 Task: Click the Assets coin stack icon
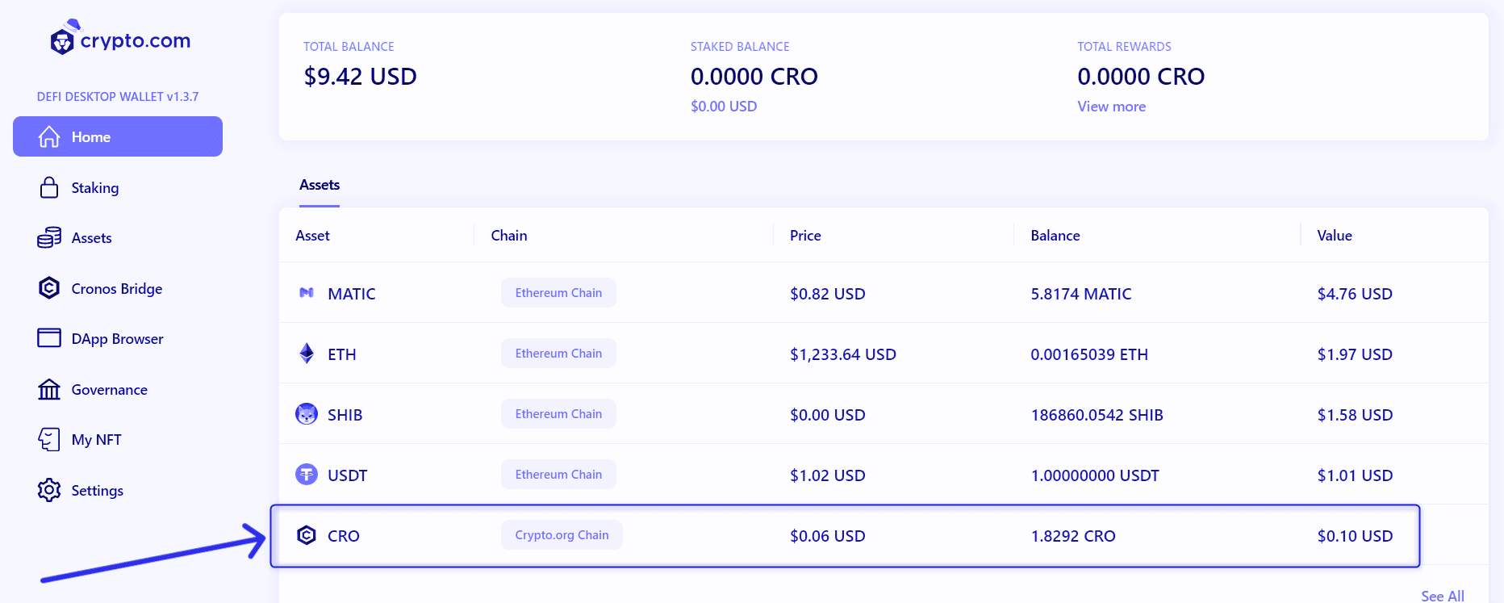(49, 238)
